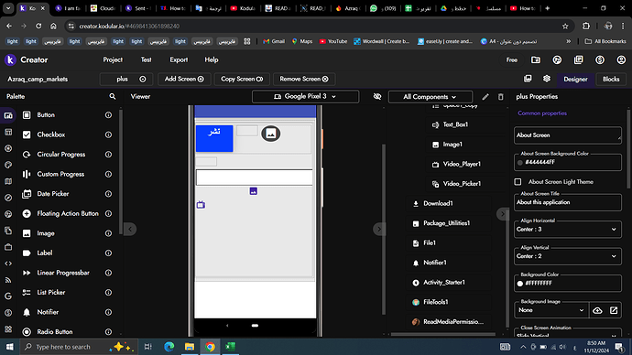Viewport: 632px width, 355px height.
Task: Open the user account icon
Action: click(621, 60)
